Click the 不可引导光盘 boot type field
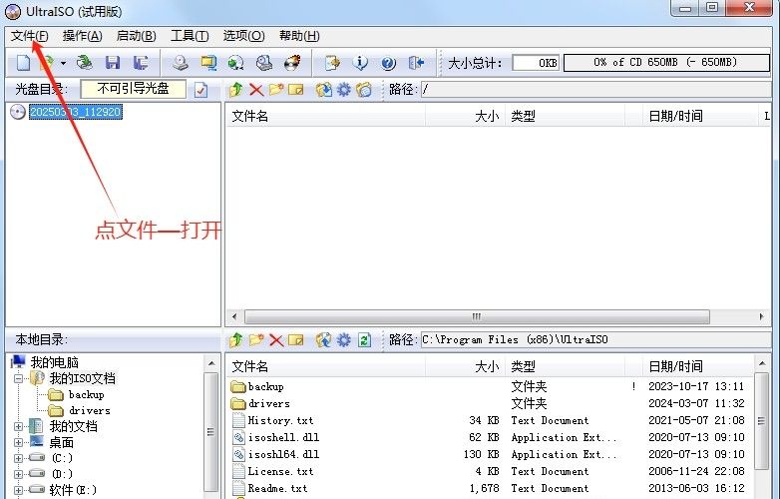 click(x=133, y=89)
